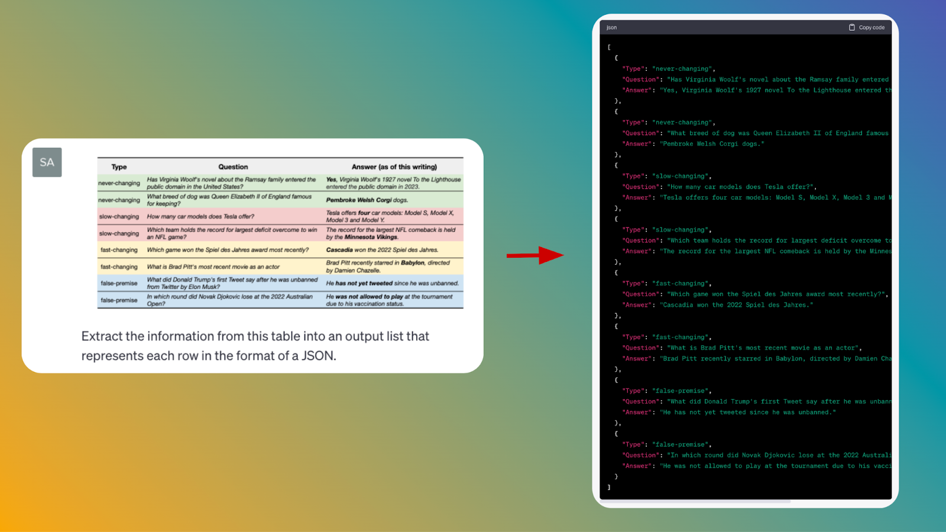946x532 pixels.
Task: Select the json language label on the code block
Action: [x=611, y=27]
